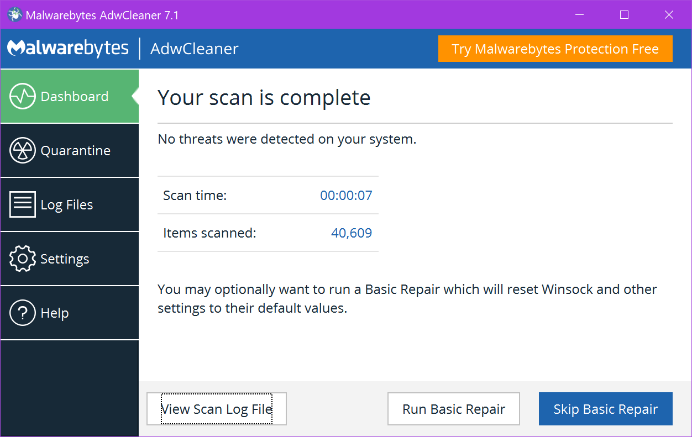Open the Dashboard tab
This screenshot has height=437, width=692.
75,97
